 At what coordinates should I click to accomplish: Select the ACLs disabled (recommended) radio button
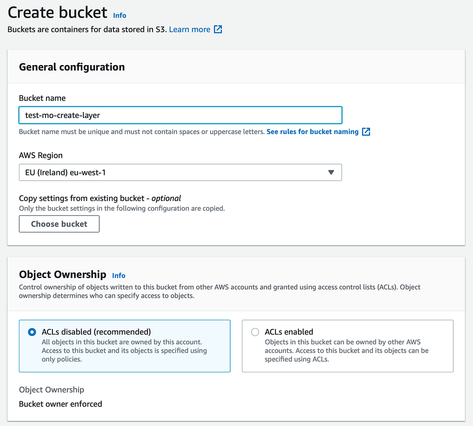point(32,332)
